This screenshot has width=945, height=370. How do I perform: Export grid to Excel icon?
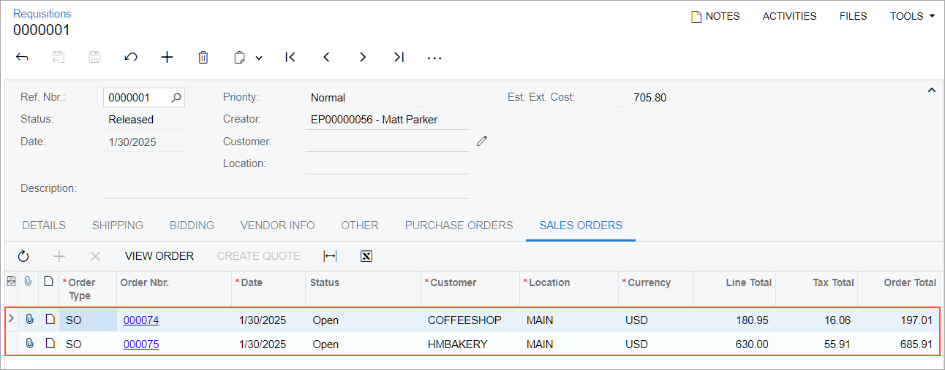click(367, 256)
